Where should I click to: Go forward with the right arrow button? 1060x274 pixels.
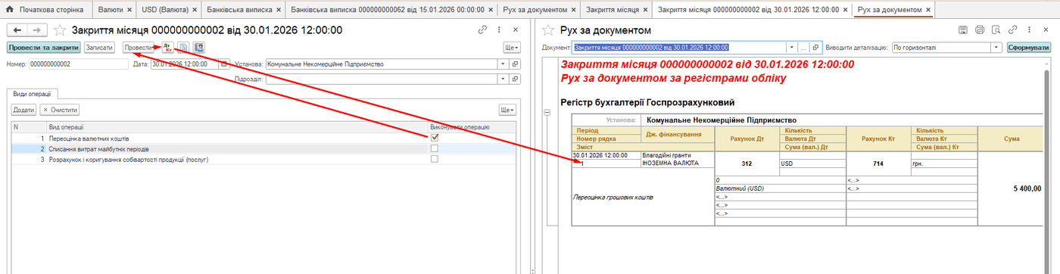[x=37, y=30]
